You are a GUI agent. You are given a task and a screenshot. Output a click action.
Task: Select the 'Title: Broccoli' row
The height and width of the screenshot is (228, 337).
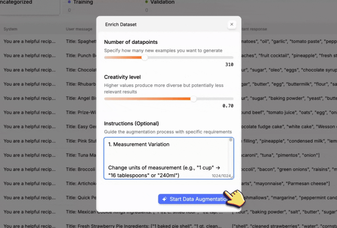click(80, 169)
